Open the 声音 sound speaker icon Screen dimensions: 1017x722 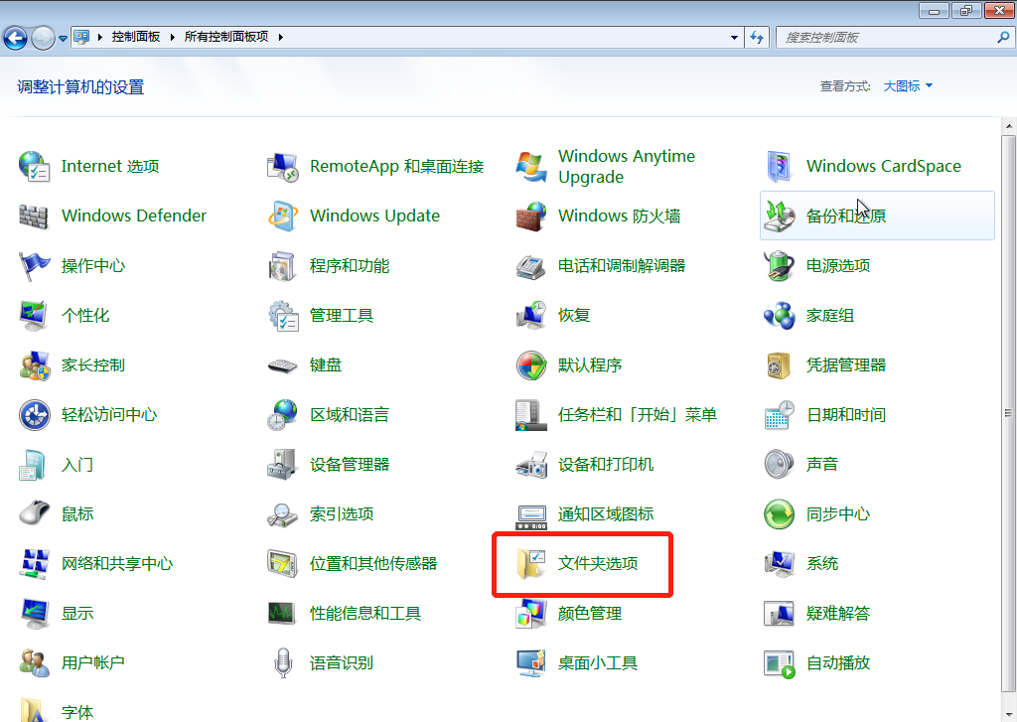coord(780,465)
